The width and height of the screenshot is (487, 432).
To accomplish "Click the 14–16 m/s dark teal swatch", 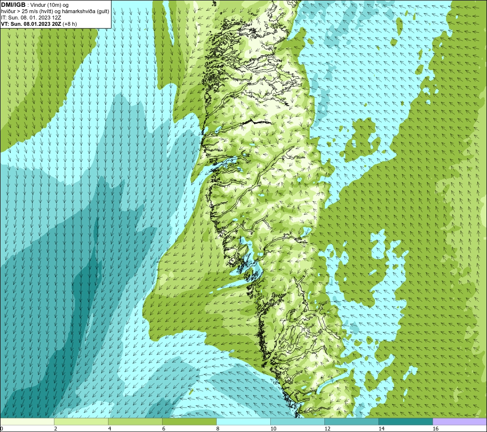I will coord(405,422).
